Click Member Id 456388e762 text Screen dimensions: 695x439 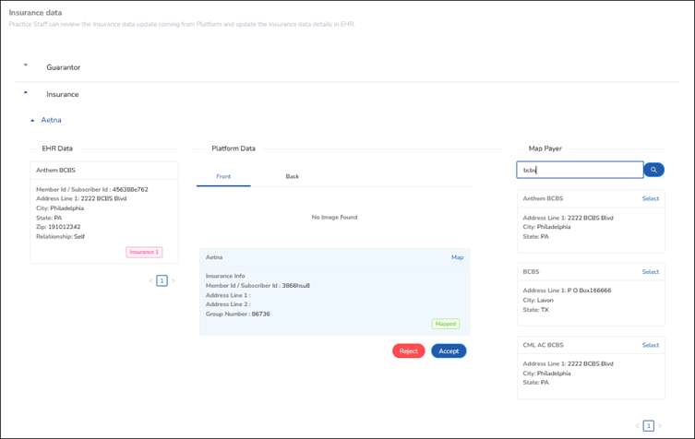coord(92,190)
